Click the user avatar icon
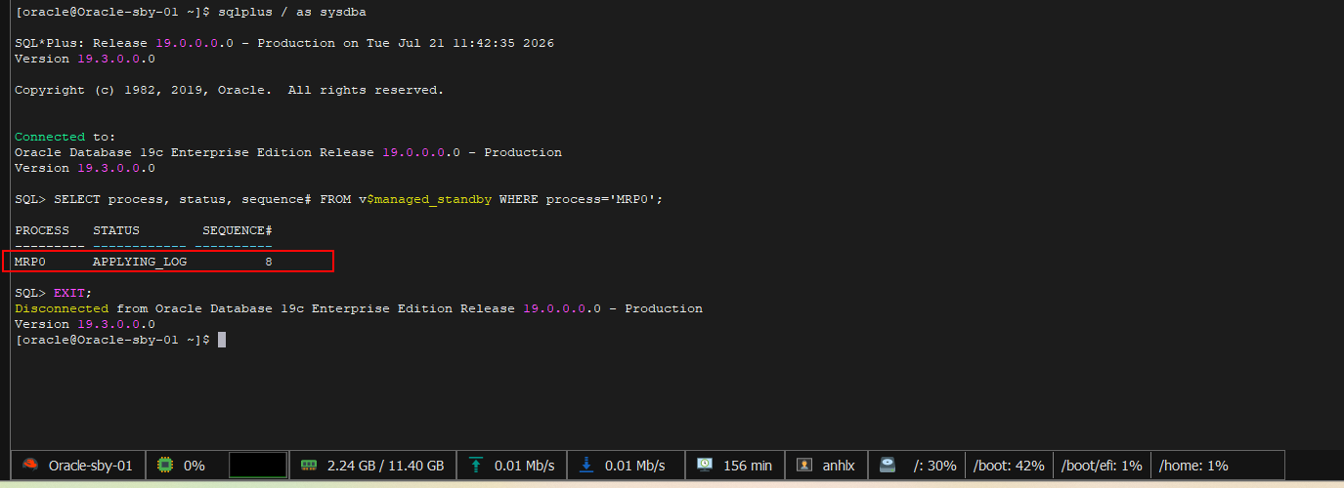This screenshot has width=1344, height=488. (804, 466)
